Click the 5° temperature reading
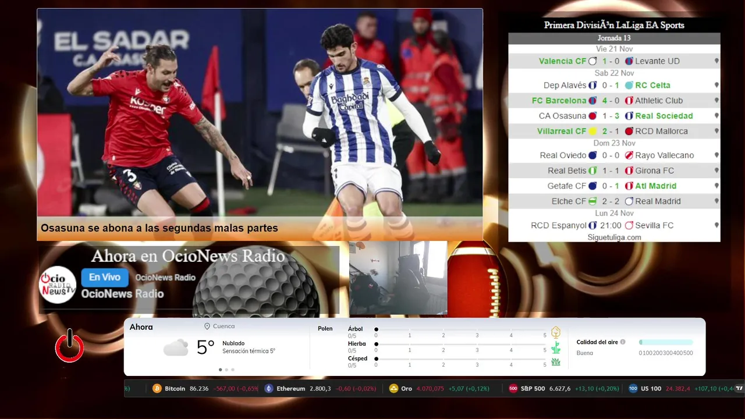 pos(205,347)
